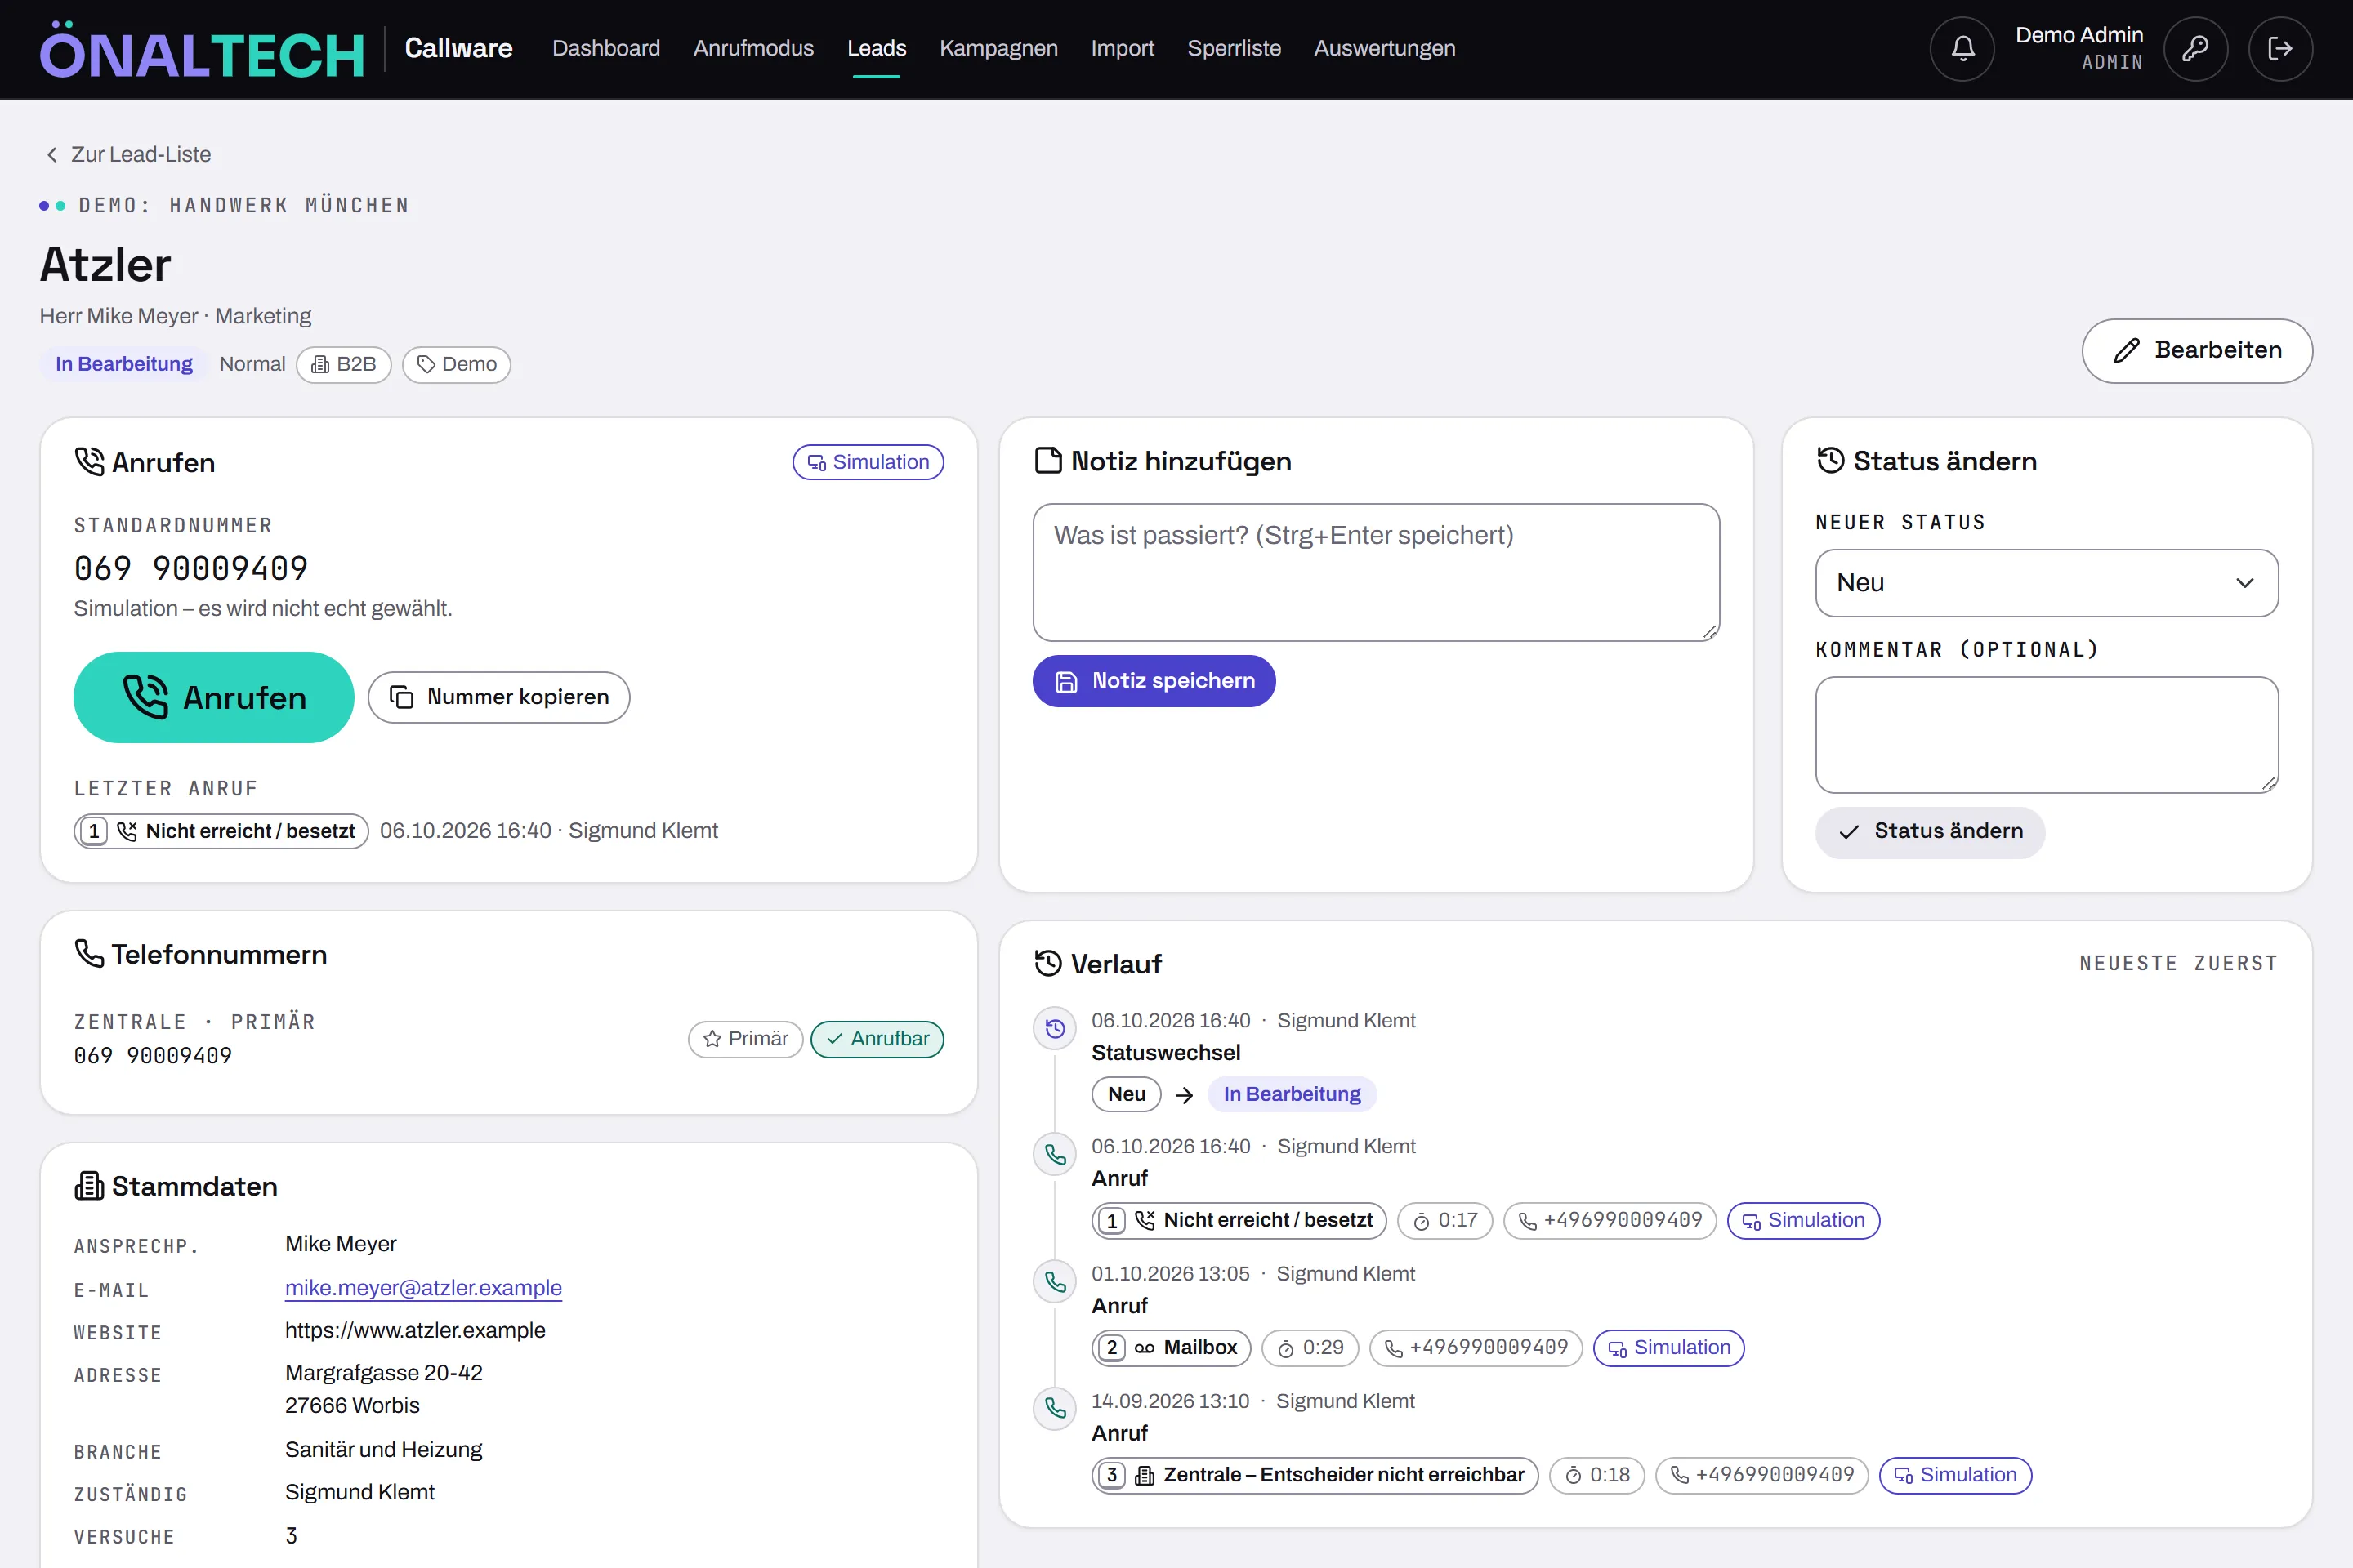Image resolution: width=2353 pixels, height=1568 pixels.
Task: Click the Notiz hinzufügen note icon
Action: 1047,461
